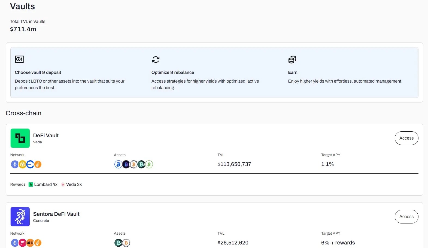Image resolution: width=428 pixels, height=248 pixels.
Task: Open the Sentora DeFi Vault title
Action: point(56,214)
